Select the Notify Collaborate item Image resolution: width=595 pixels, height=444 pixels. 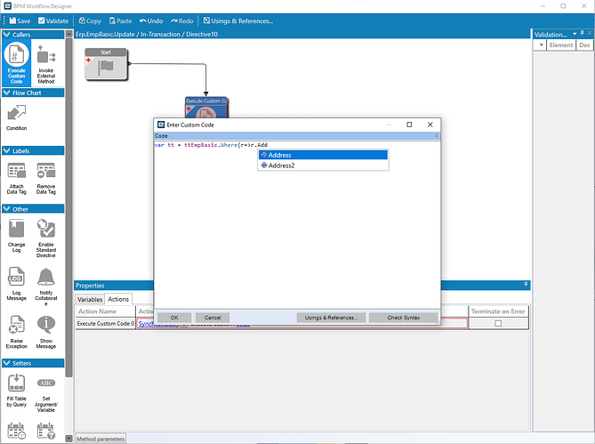46,287
